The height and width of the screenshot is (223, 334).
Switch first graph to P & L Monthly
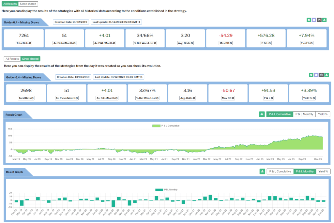304,114
